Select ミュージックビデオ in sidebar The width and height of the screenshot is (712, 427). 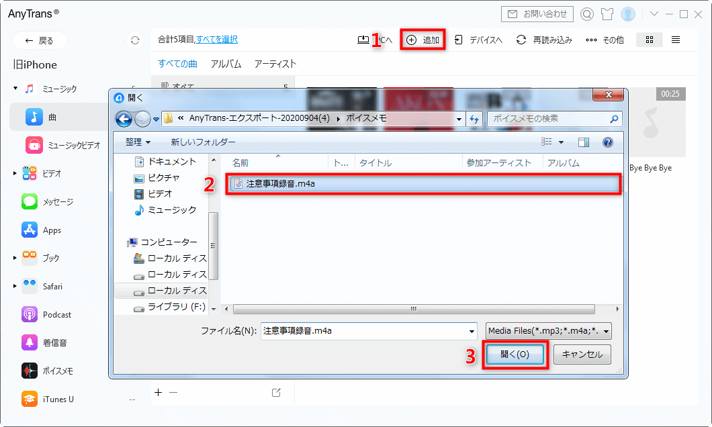[x=62, y=145]
